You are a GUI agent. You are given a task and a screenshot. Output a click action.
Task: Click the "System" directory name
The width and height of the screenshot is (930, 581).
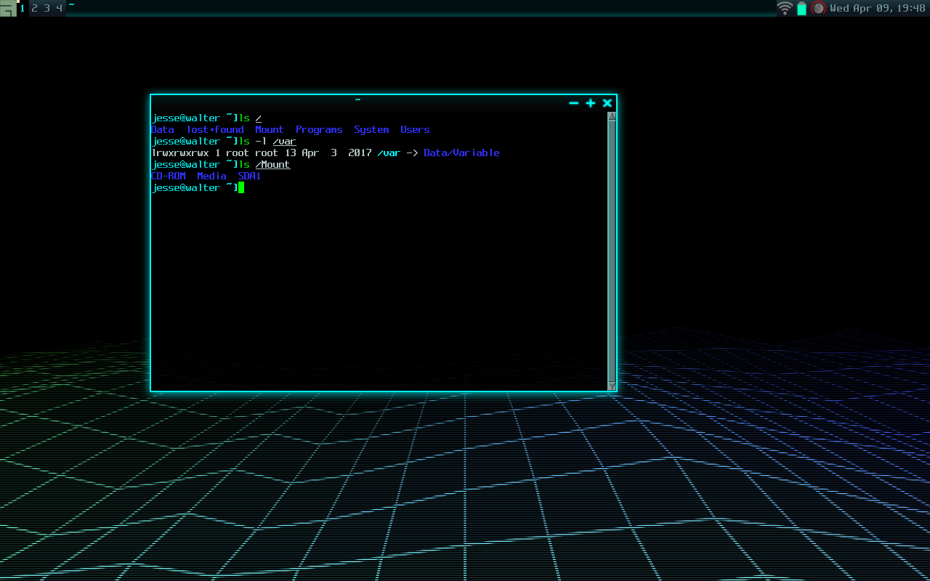371,129
